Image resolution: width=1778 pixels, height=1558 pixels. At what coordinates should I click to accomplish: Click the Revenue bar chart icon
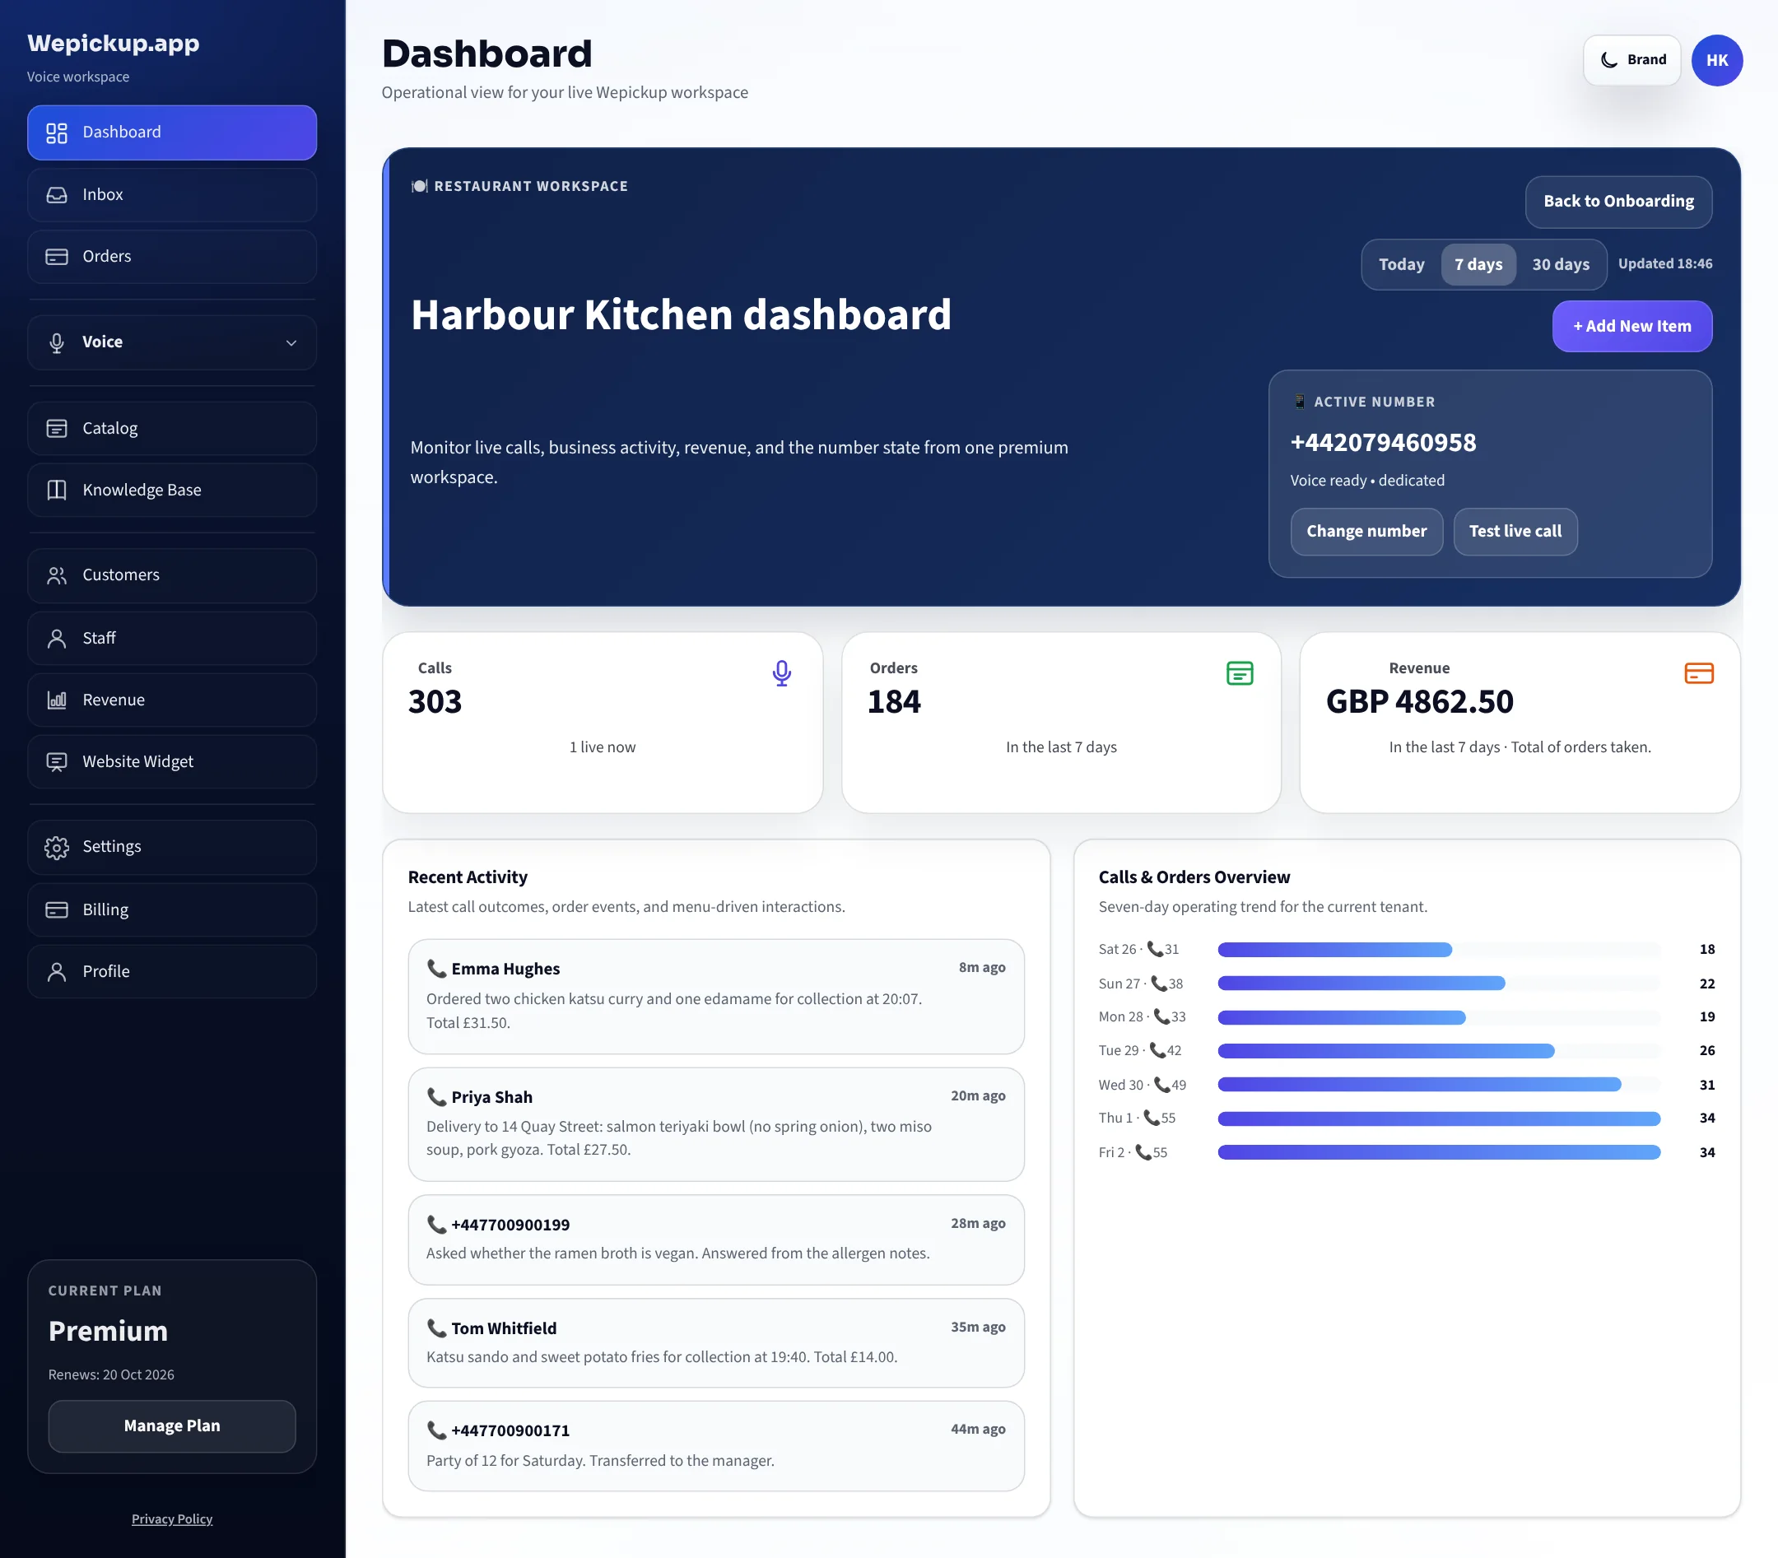coord(57,700)
